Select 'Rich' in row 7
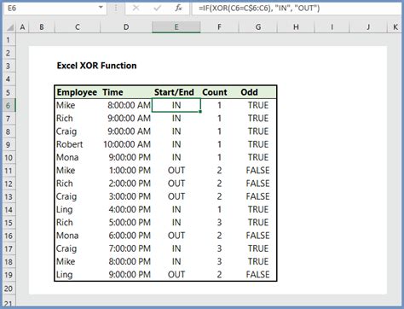Viewport: 404px width, 309px height. click(x=78, y=119)
